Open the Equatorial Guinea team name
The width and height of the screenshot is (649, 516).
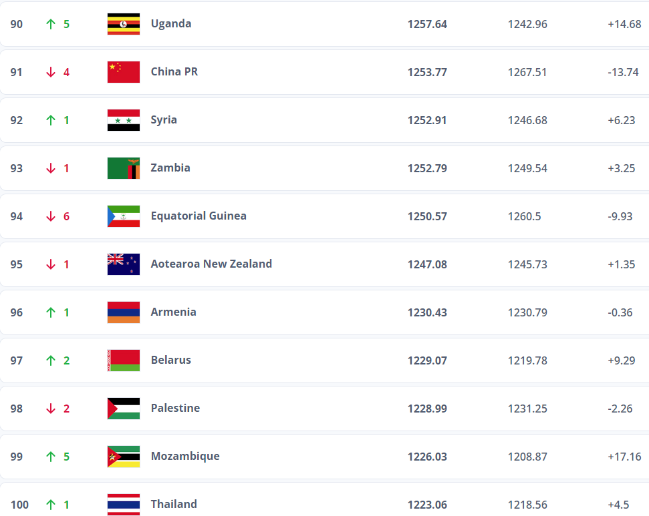[x=199, y=216]
